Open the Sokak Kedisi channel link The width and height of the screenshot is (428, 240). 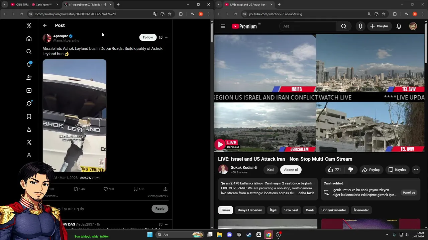coord(242,167)
